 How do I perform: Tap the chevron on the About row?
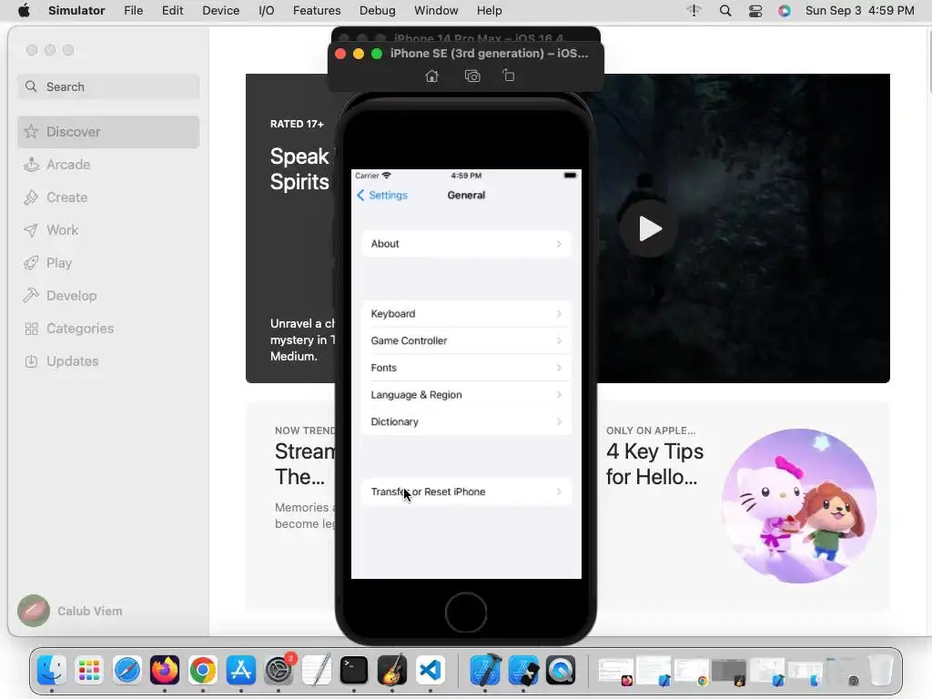[559, 244]
